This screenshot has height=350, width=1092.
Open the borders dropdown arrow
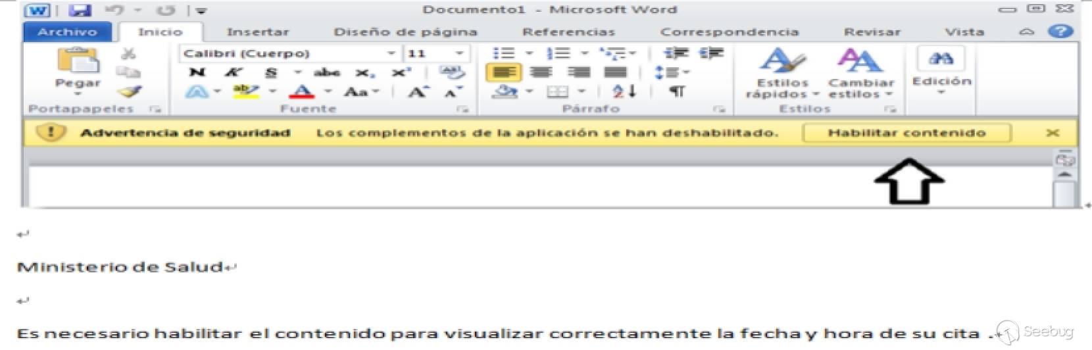tap(582, 92)
